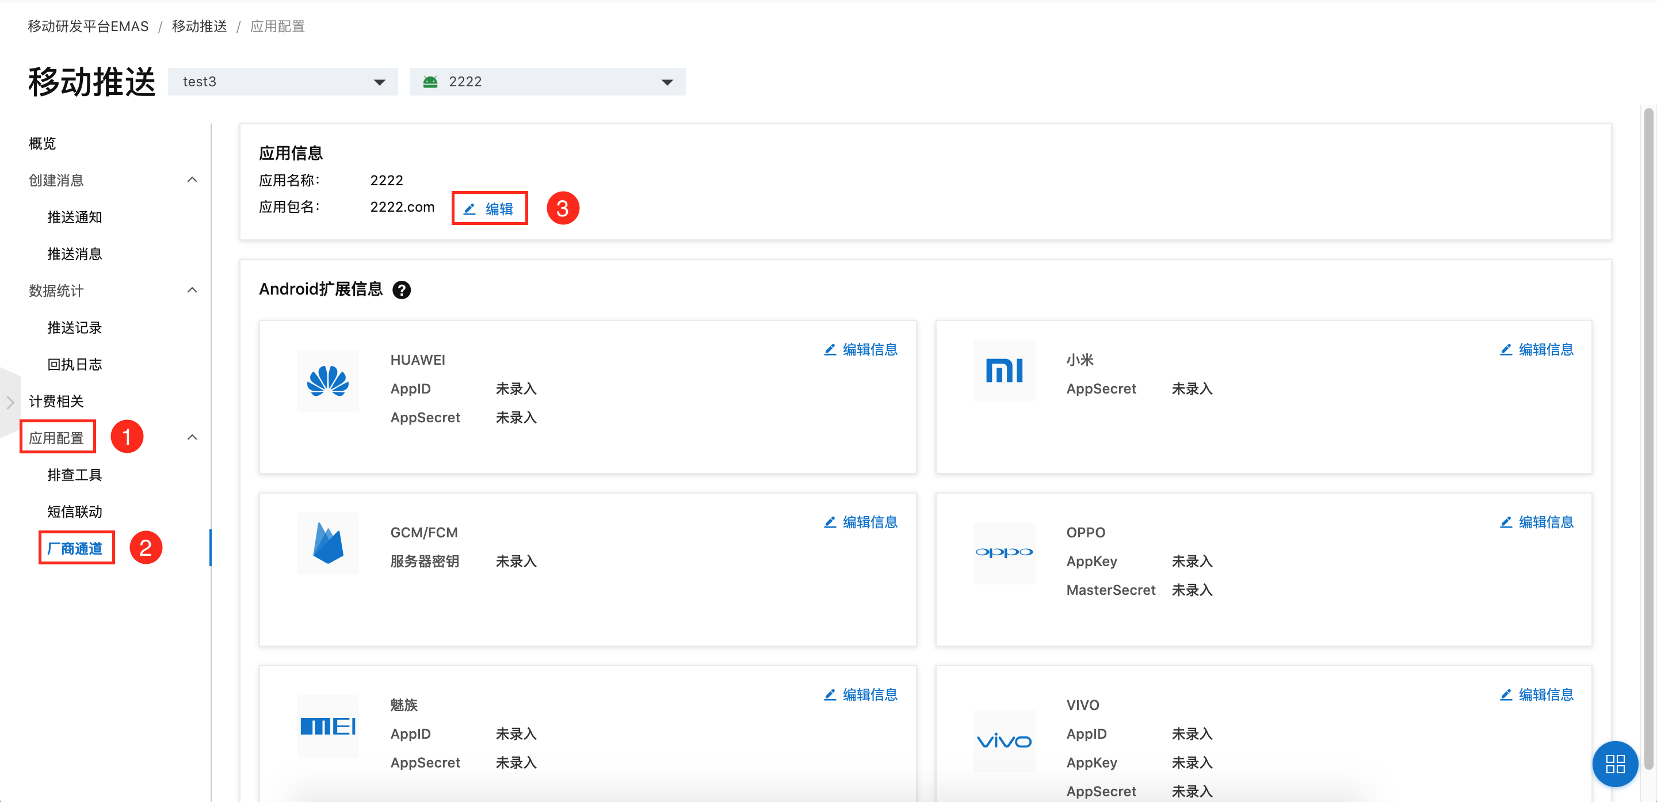The width and height of the screenshot is (1657, 802).
Task: Click the GCM/FCM Firebase logo icon
Action: coord(327,543)
